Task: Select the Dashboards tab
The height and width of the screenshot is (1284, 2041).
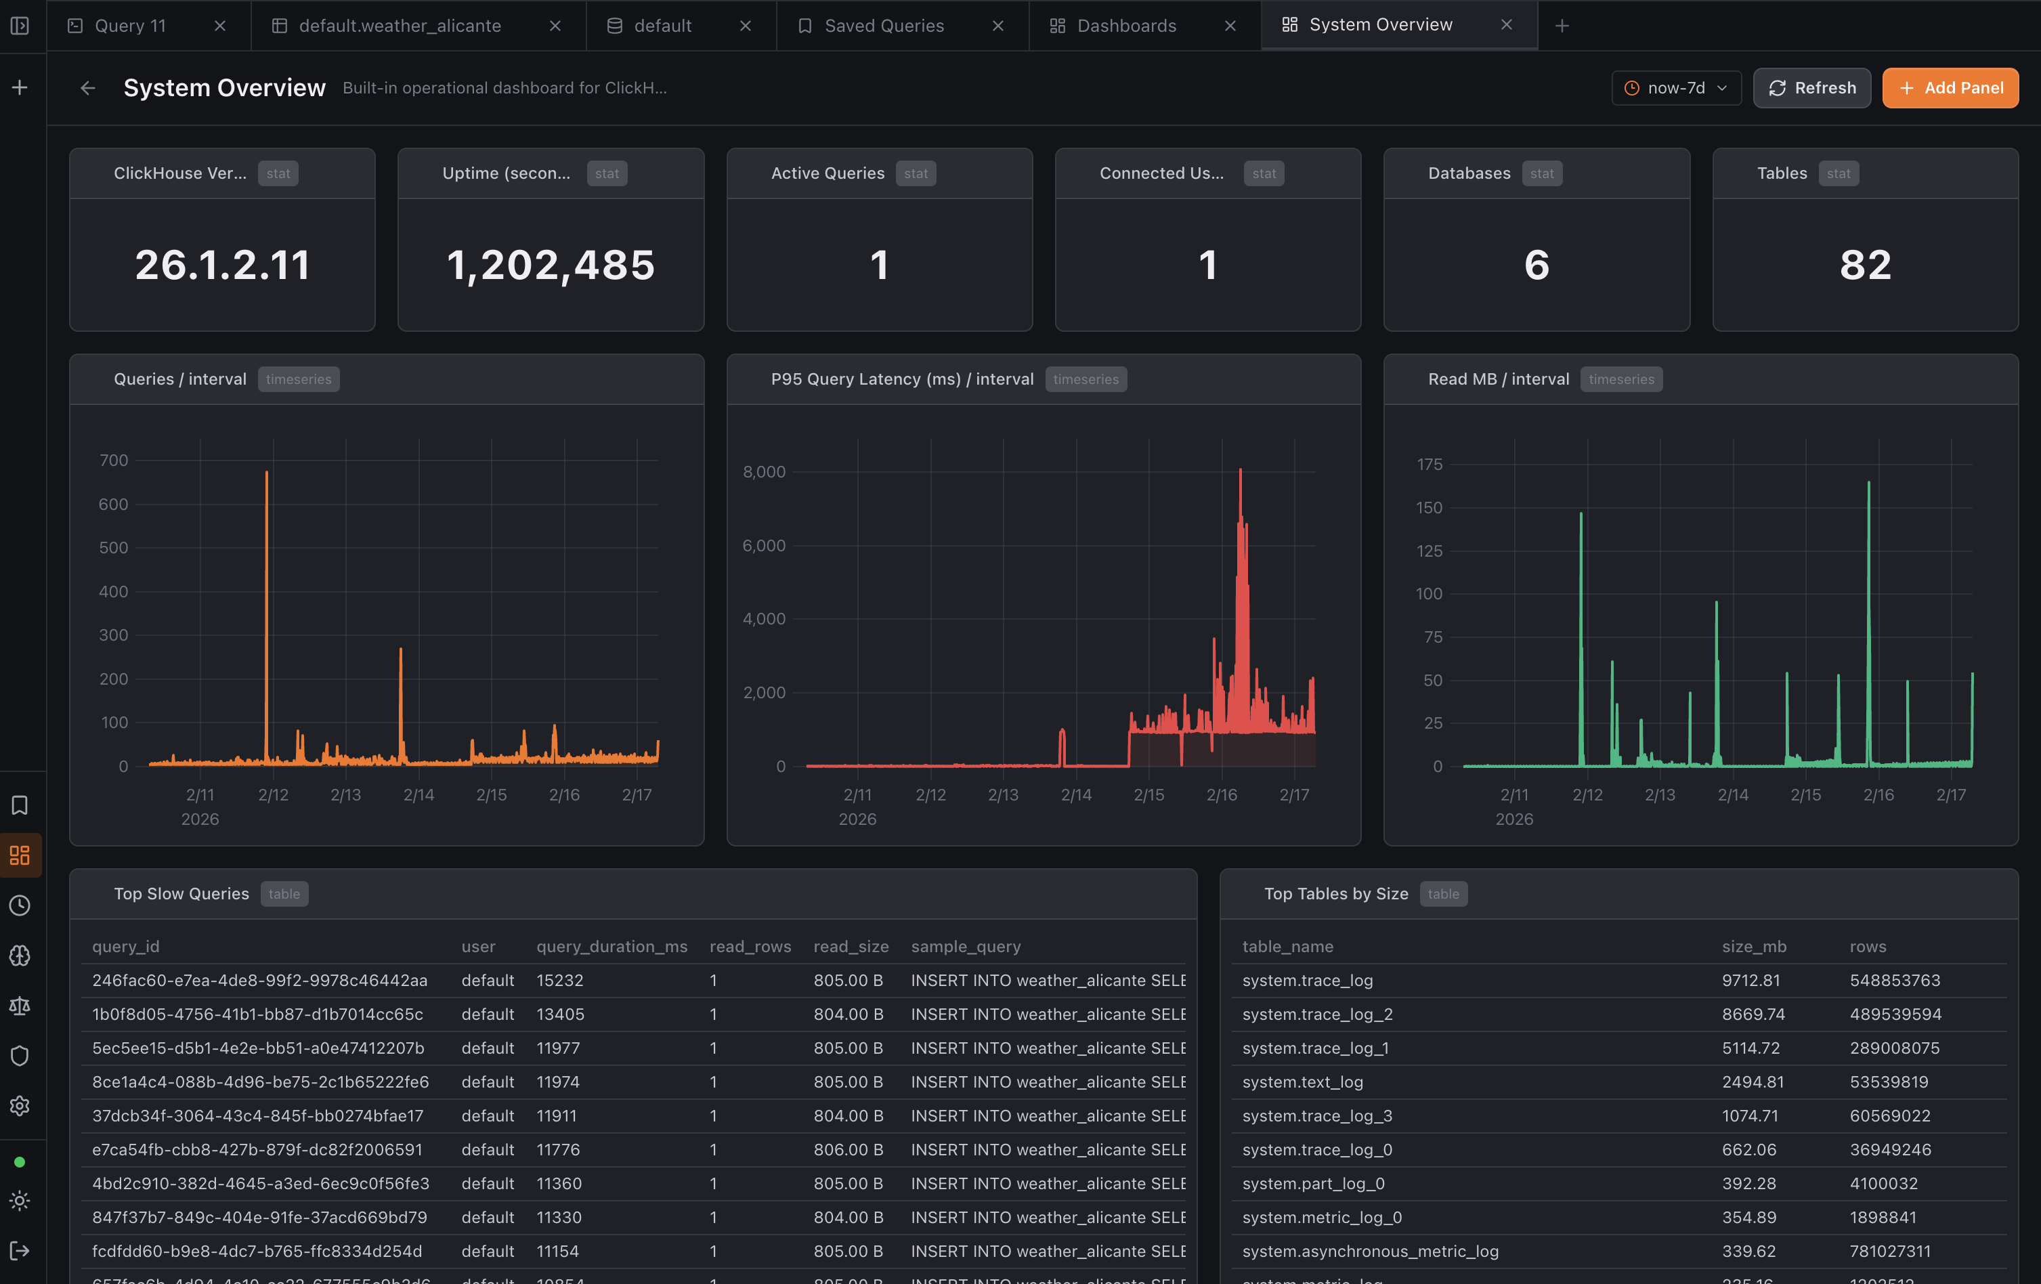Action: [x=1125, y=26]
